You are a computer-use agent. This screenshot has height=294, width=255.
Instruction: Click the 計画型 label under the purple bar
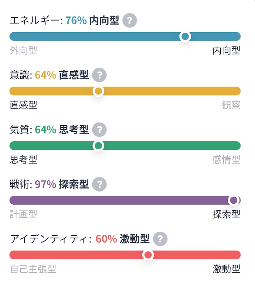(23, 214)
